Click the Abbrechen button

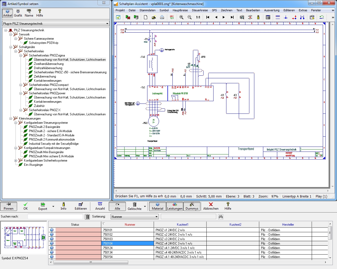click(x=211, y=206)
